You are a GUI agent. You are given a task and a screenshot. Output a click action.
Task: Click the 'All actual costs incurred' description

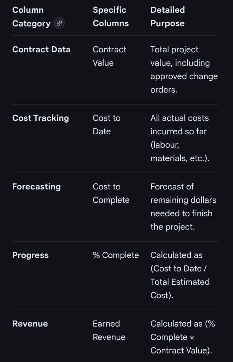[x=179, y=125]
